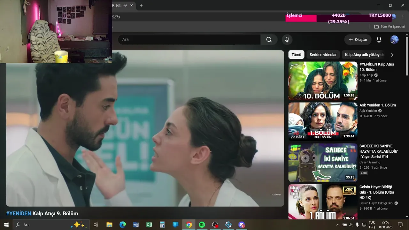This screenshot has height=230, width=409.
Task: Focus the YouTube Ara search field
Action: point(189,40)
